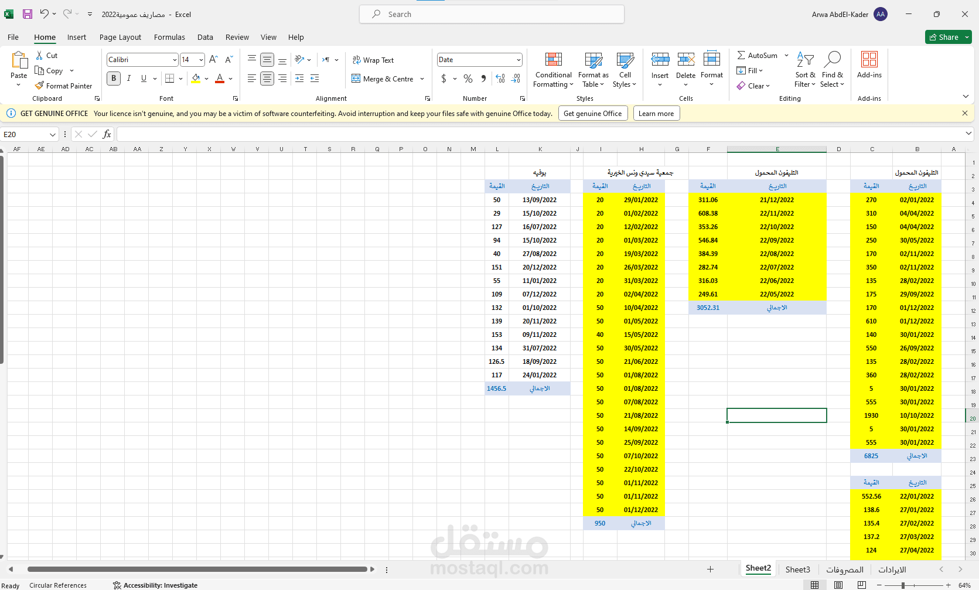Open the Add-ins button
The image size is (979, 590).
(869, 64)
